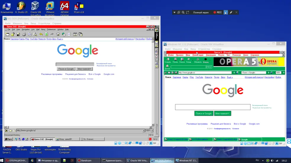Image resolution: width=291 pixels, height=163 pixels.
Task: Click the Open file folder icon in Opera 3.62
Action: pyautogui.click(x=13, y=34)
